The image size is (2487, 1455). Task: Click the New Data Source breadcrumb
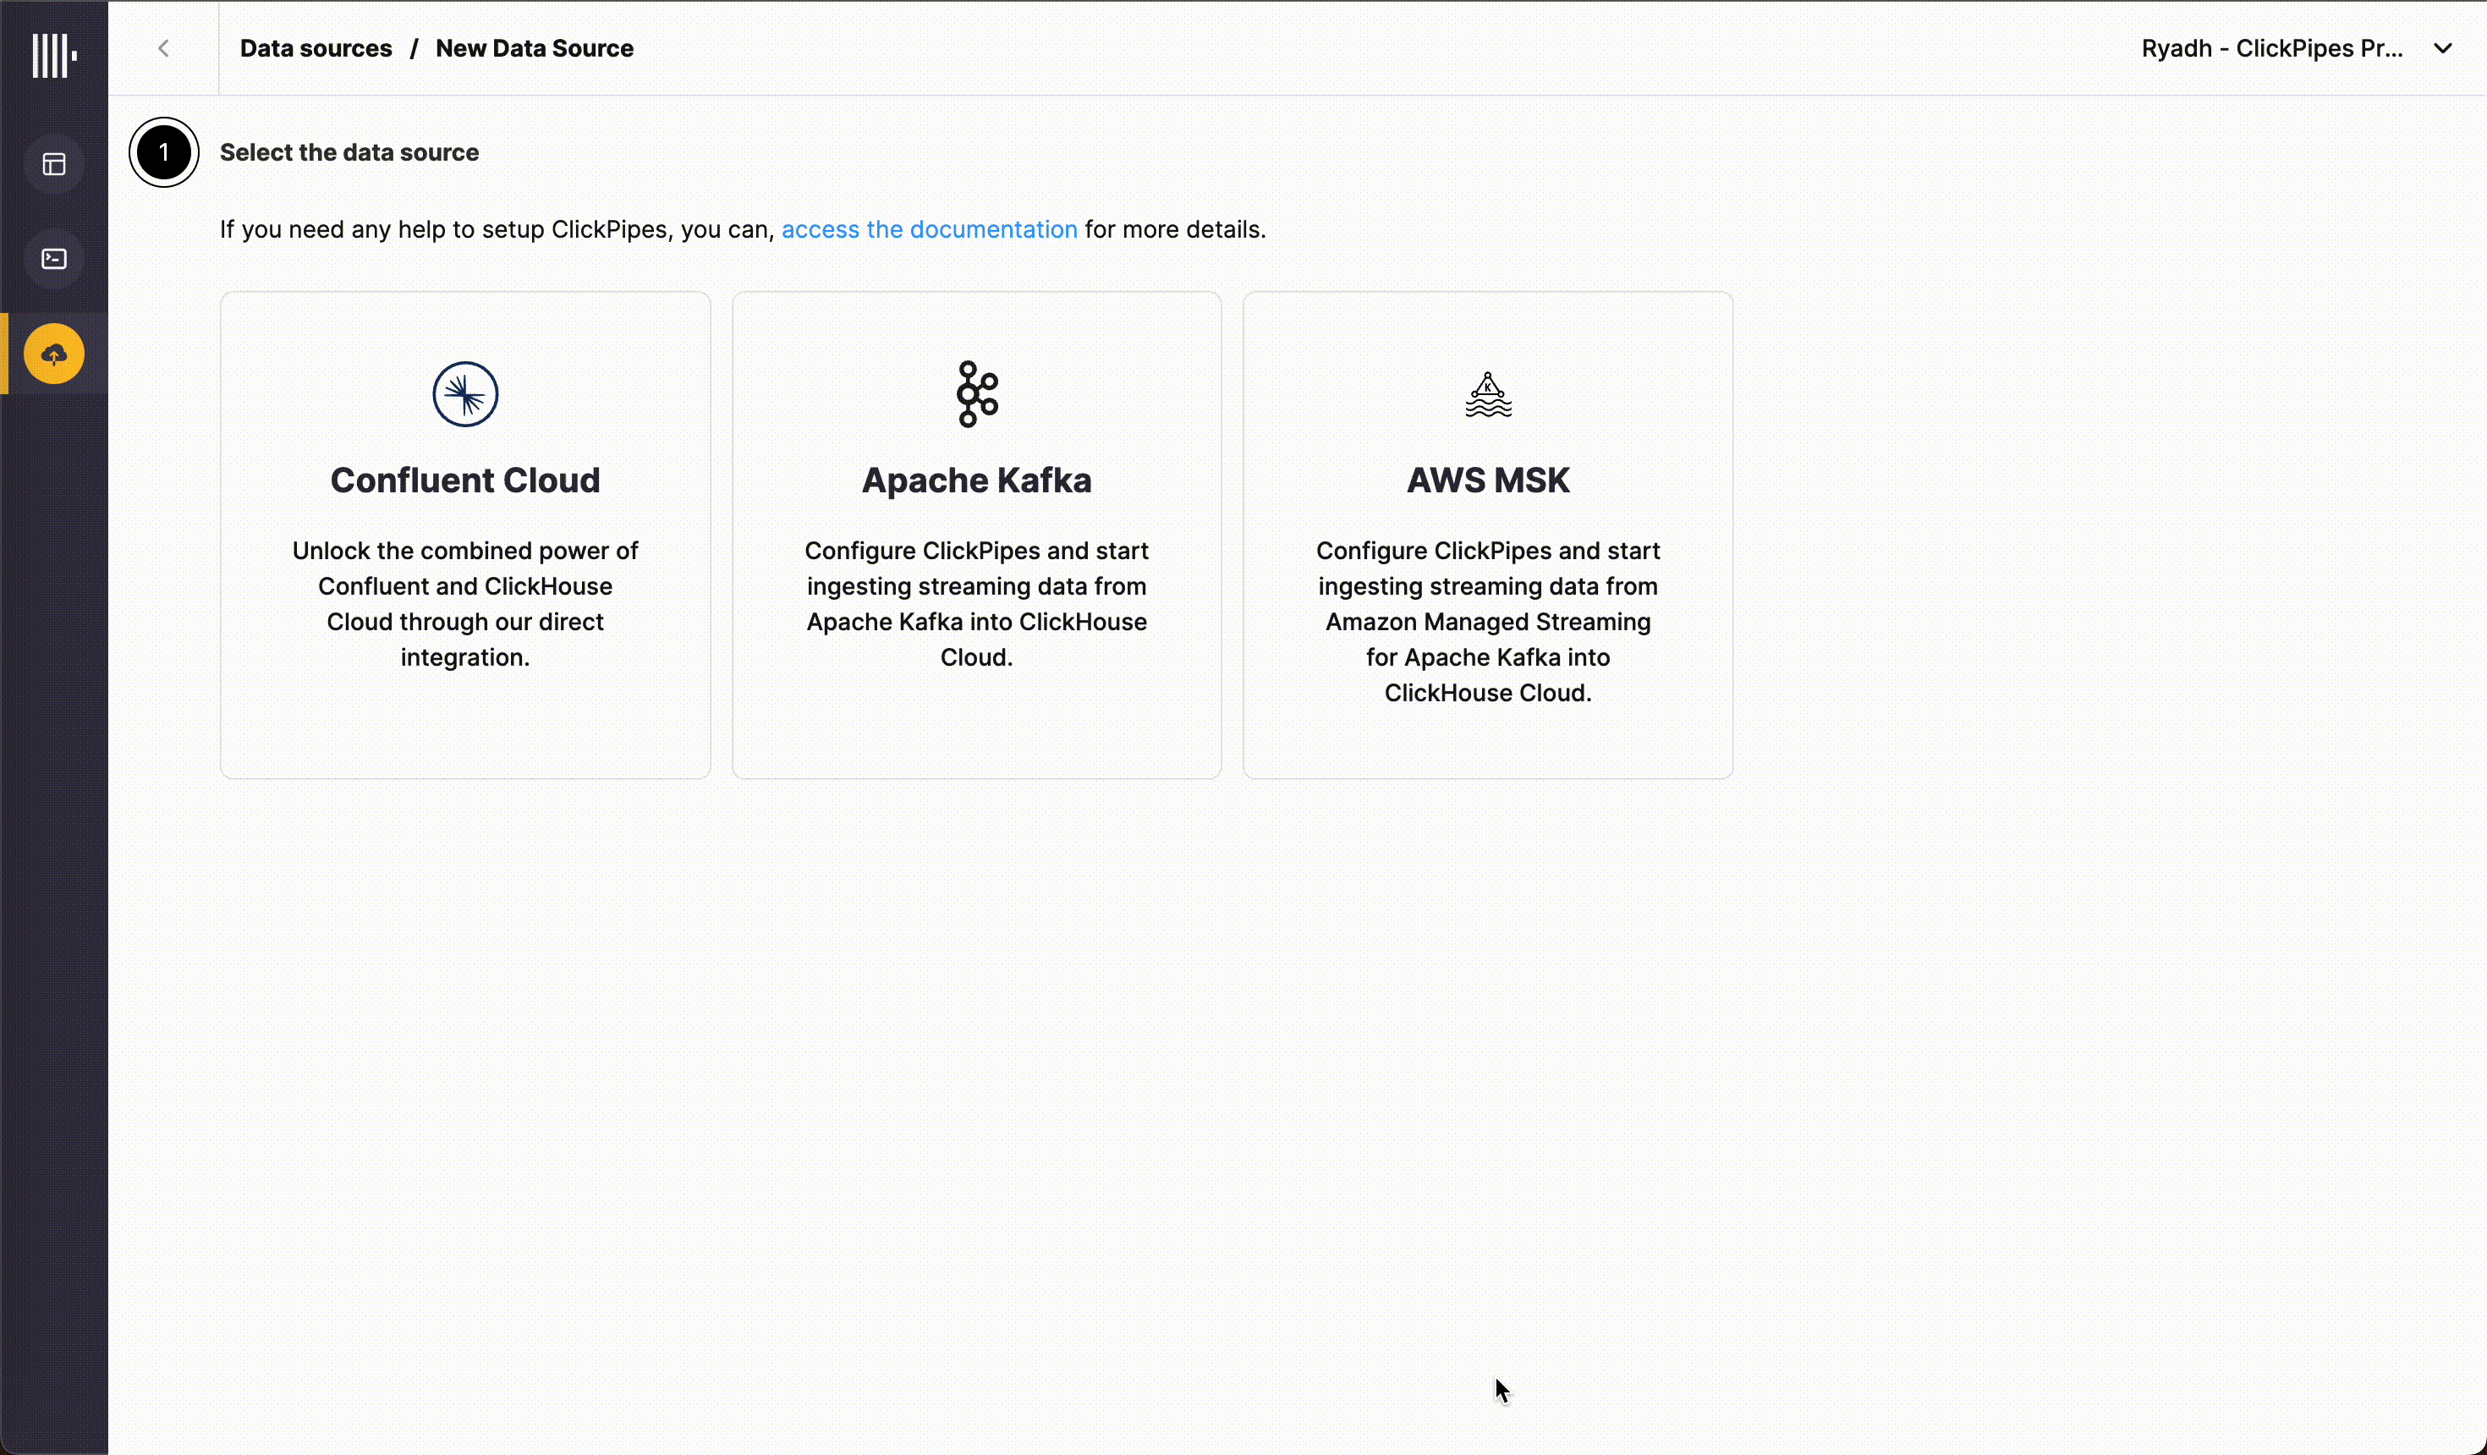tap(534, 48)
